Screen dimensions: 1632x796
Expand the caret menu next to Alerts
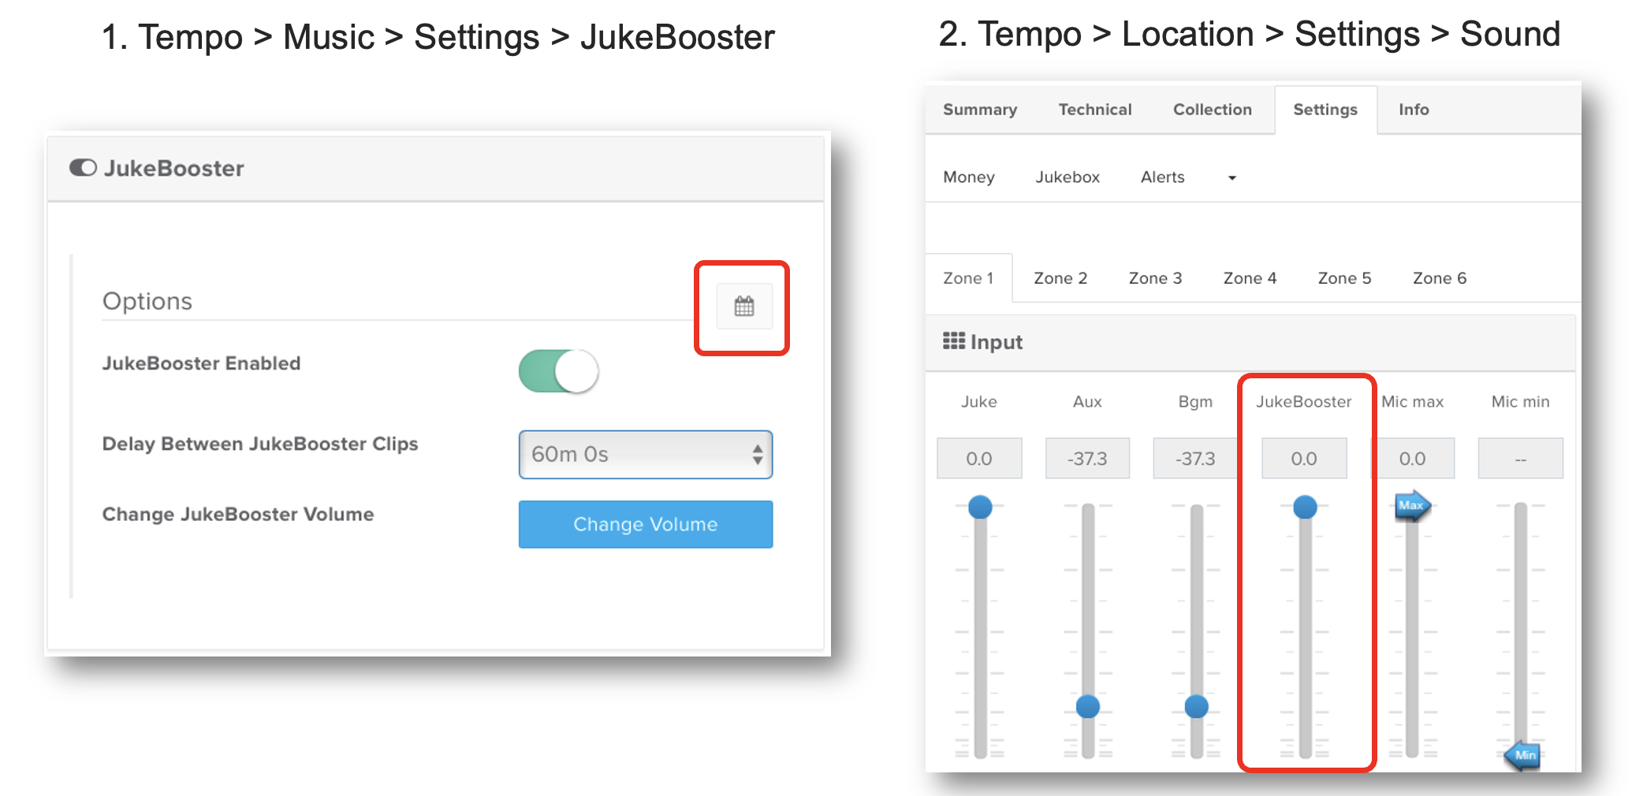pos(1231,178)
